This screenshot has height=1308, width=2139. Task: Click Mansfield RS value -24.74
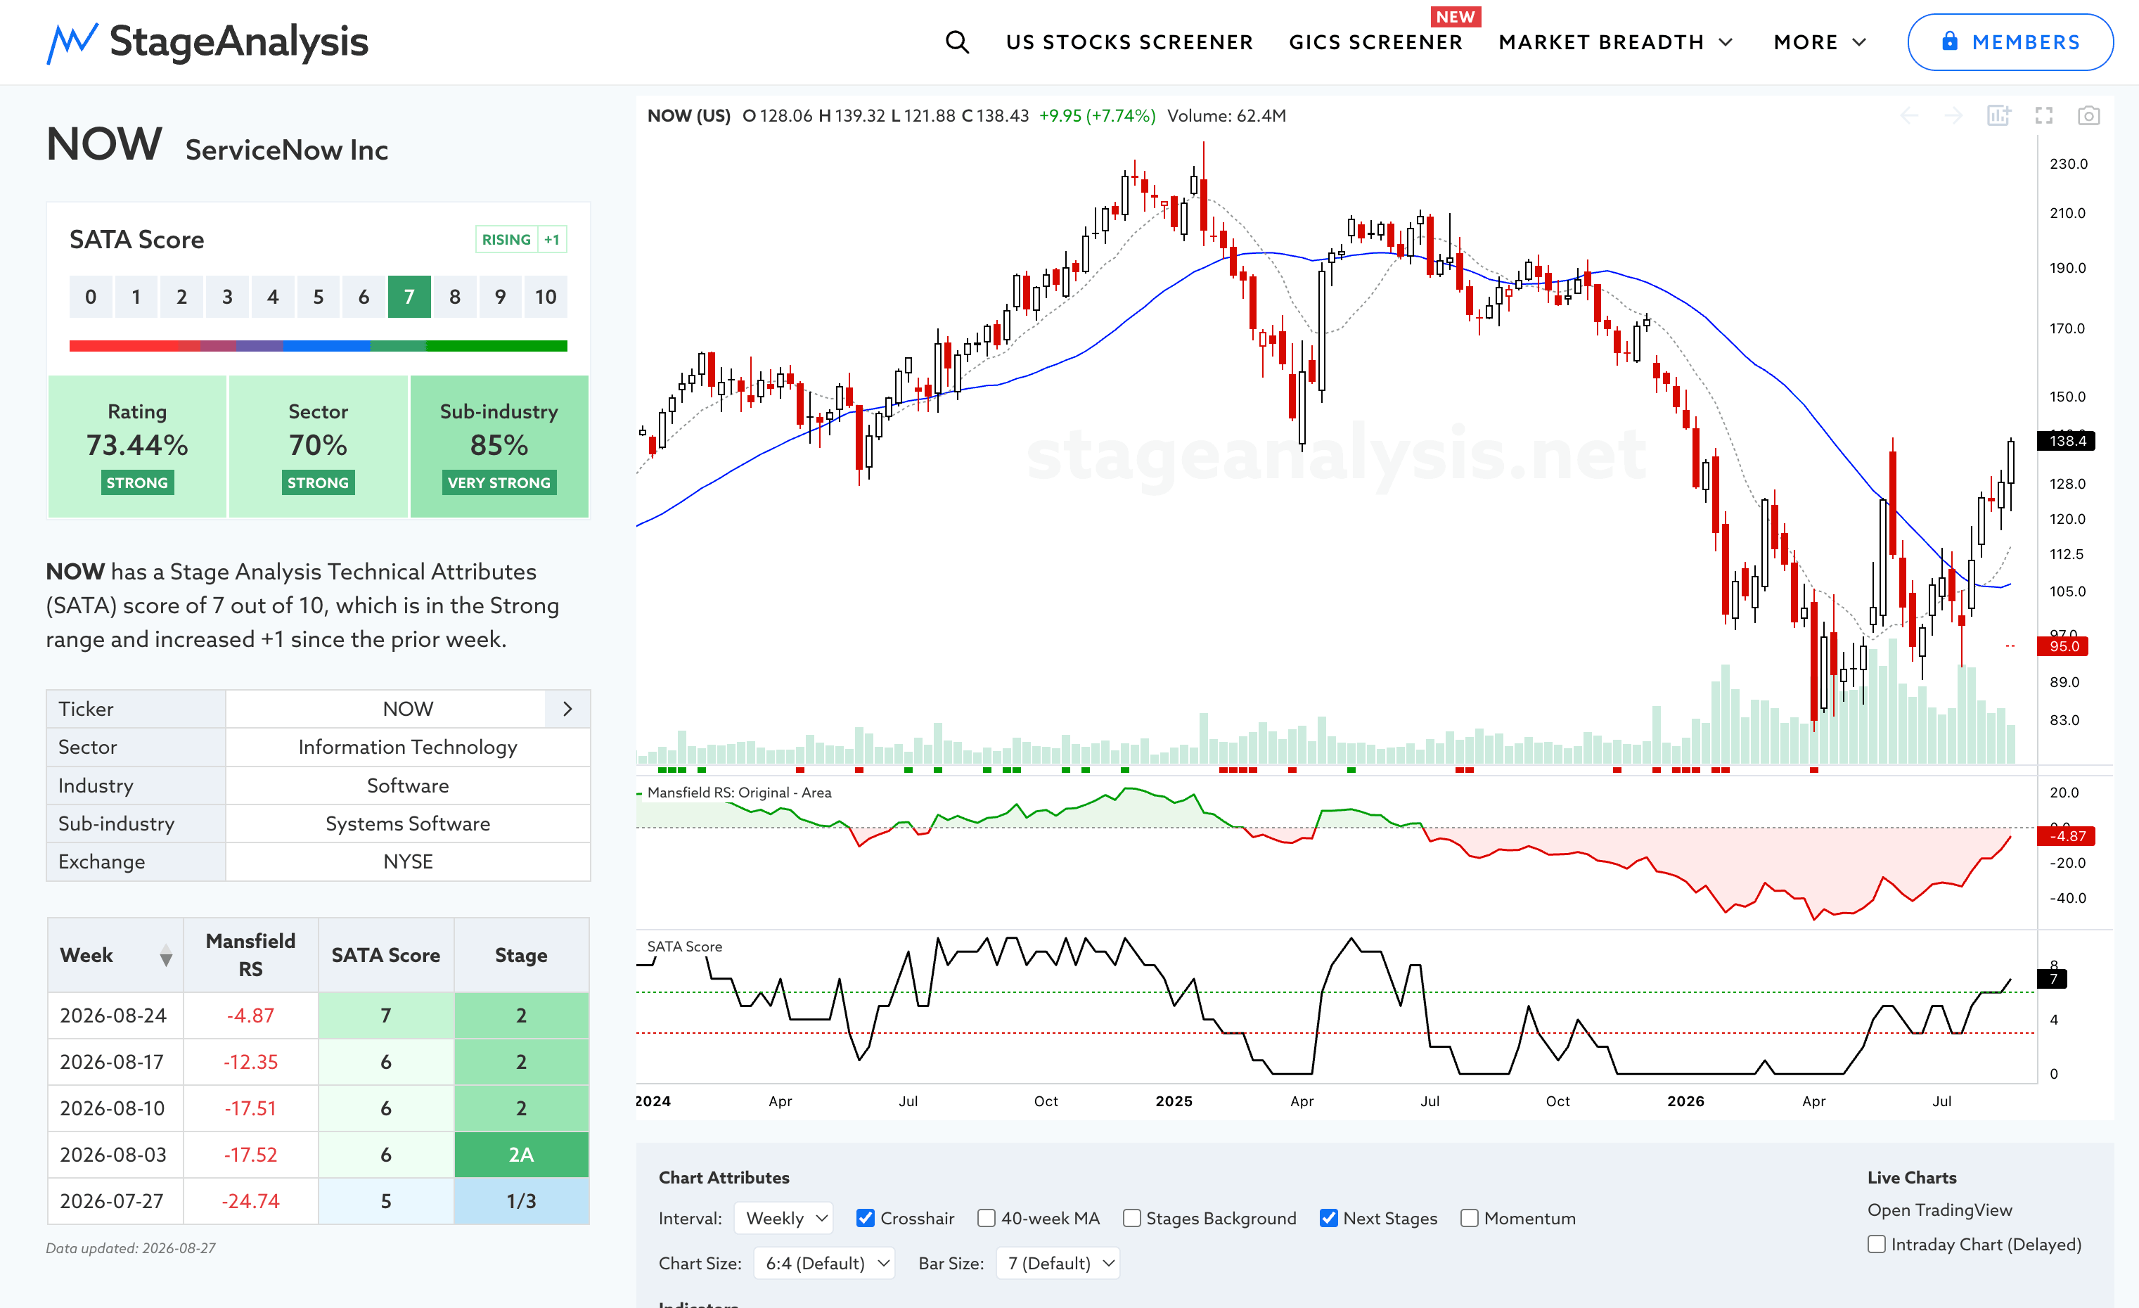[x=251, y=1201]
